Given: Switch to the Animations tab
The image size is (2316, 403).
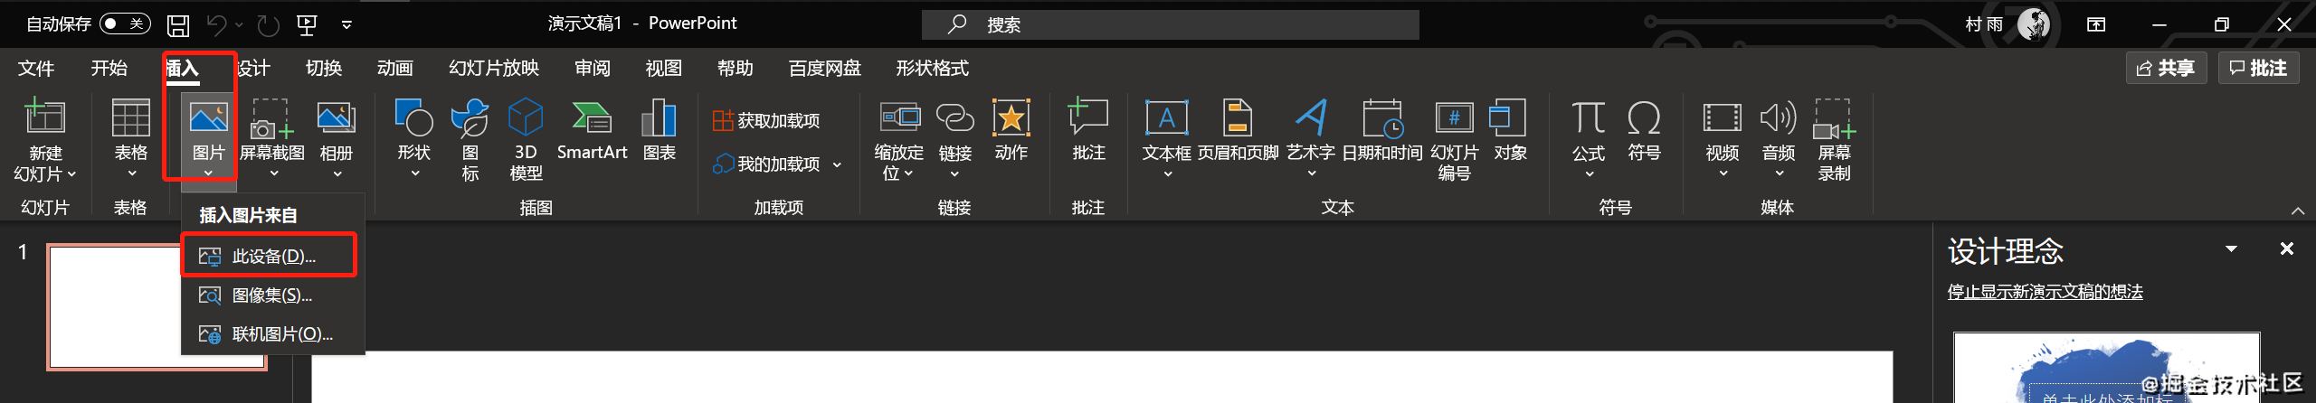Looking at the screenshot, I should (394, 68).
